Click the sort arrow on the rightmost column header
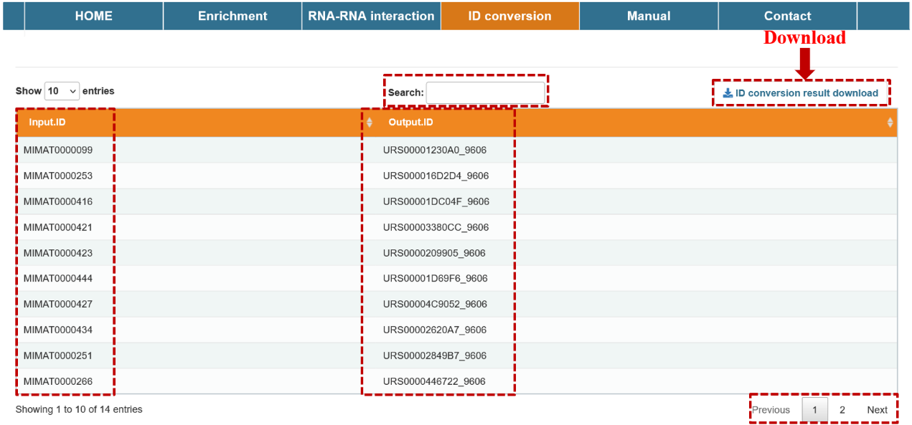The width and height of the screenshot is (912, 425). pyautogui.click(x=891, y=122)
